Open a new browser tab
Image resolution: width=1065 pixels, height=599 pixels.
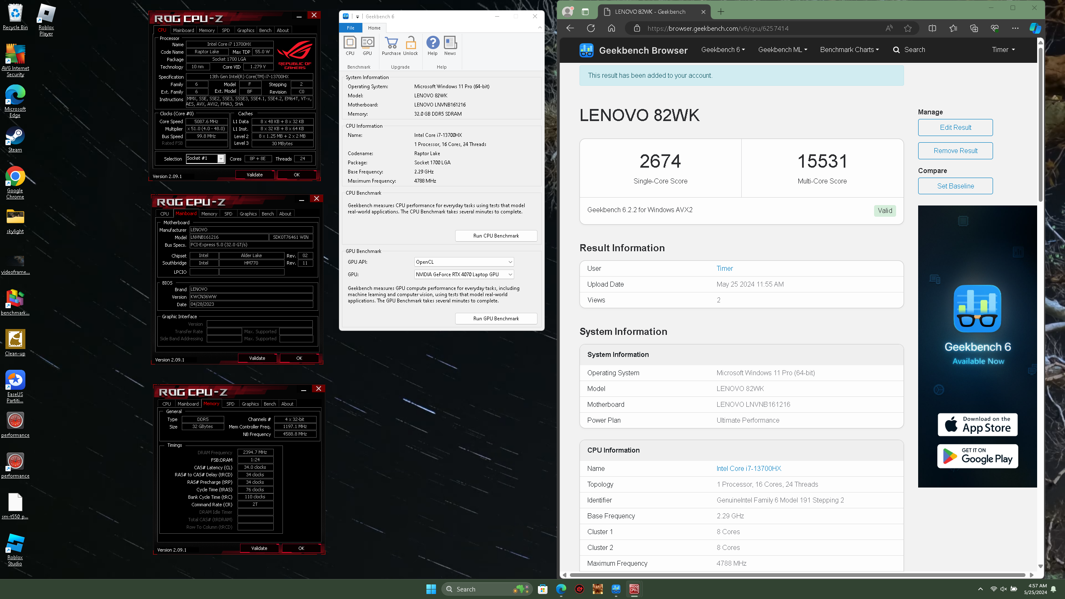[721, 12]
